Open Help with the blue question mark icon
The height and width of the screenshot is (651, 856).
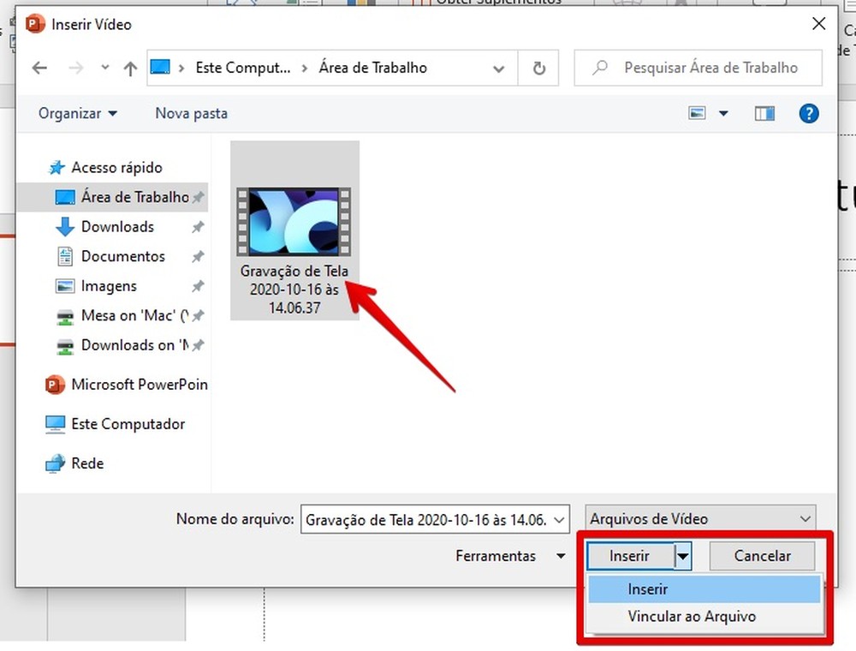pos(809,113)
